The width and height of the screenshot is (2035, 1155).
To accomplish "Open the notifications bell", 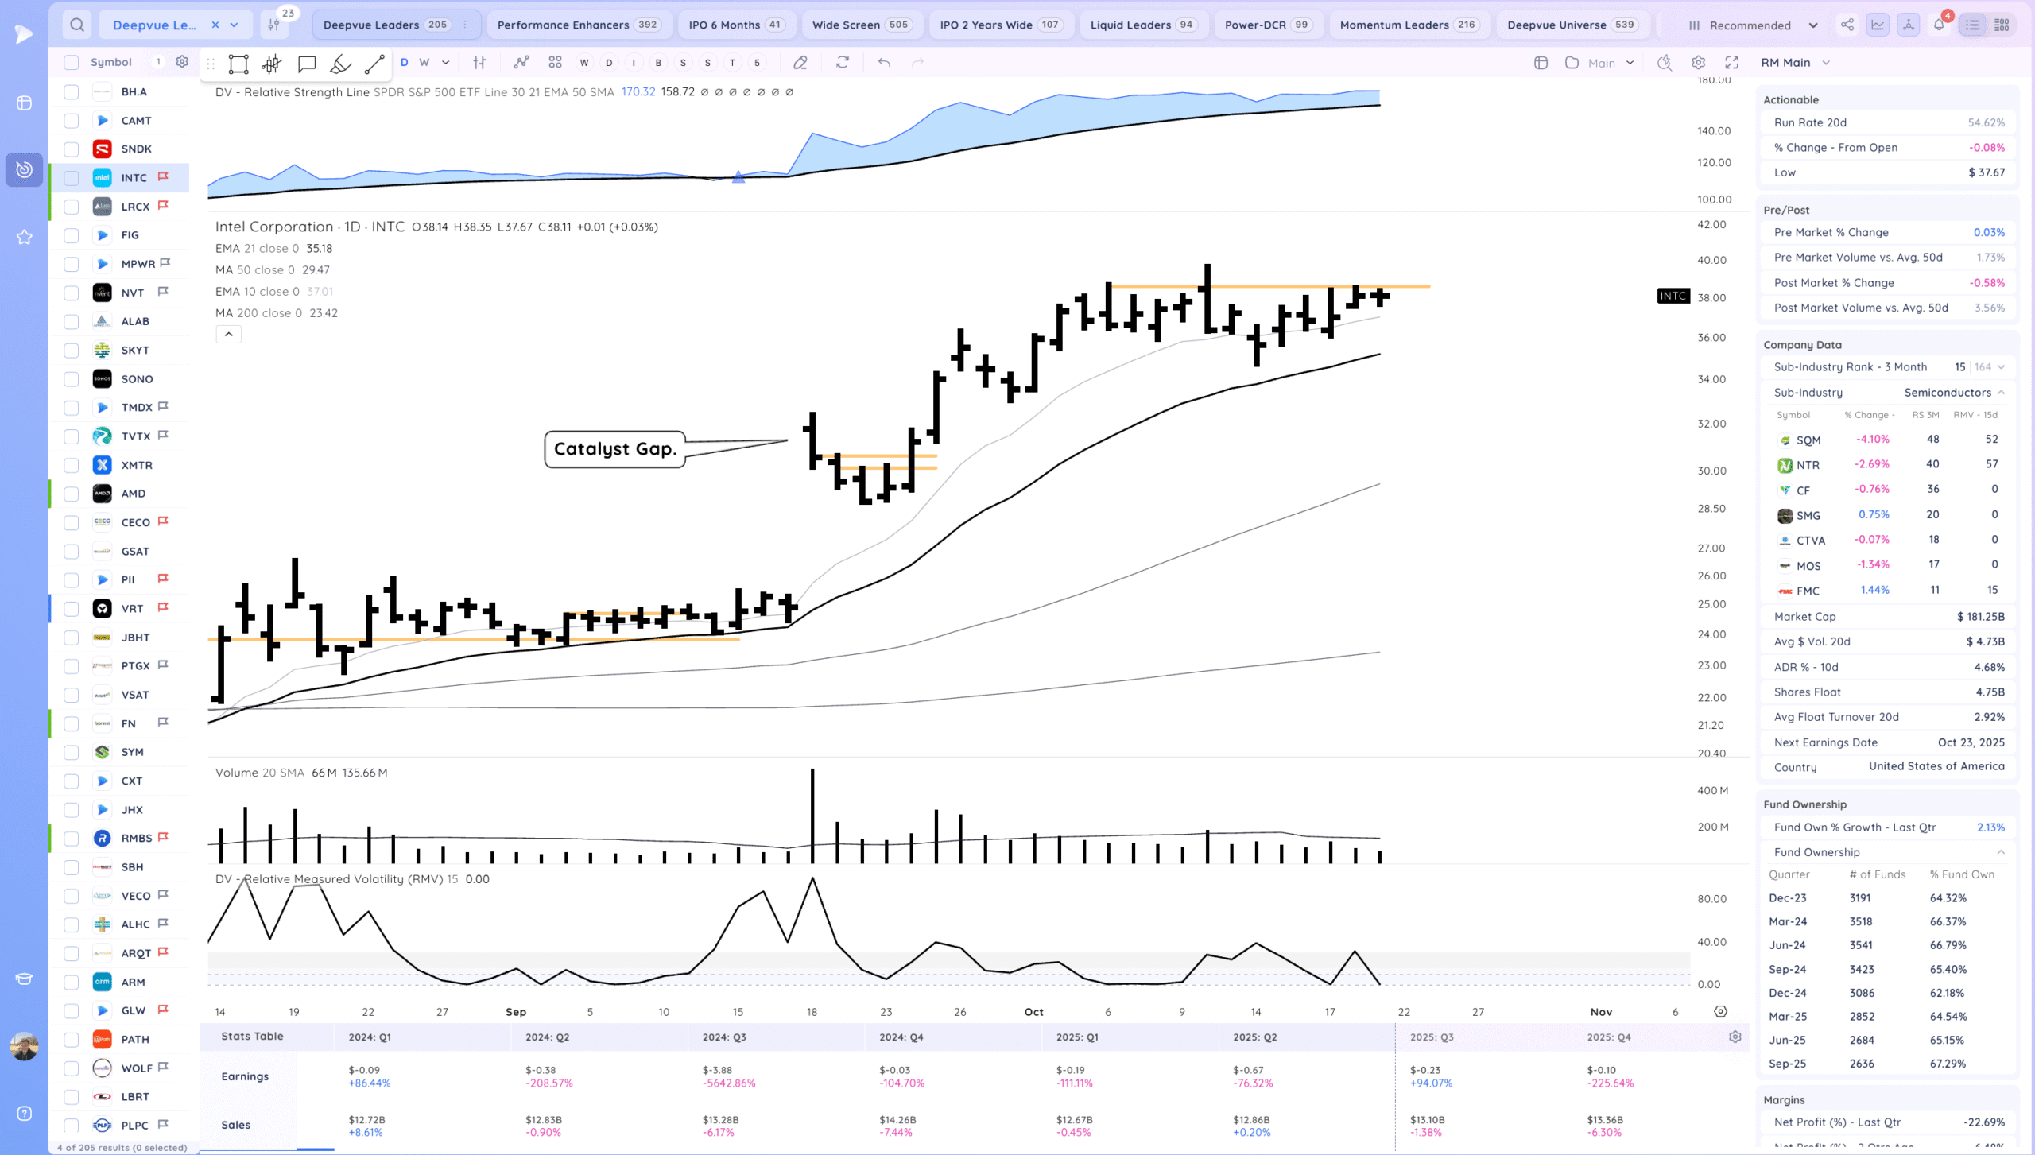I will point(1939,25).
